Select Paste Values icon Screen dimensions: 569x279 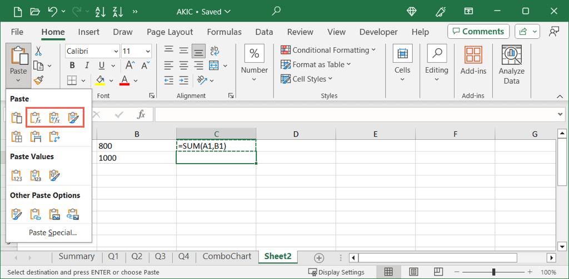(x=17, y=175)
